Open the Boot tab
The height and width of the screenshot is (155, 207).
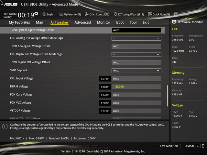(120, 22)
